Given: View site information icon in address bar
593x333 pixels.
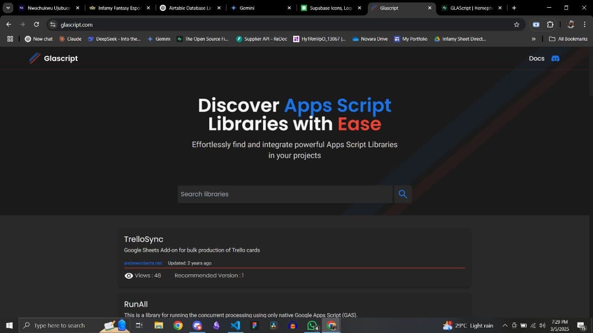Looking at the screenshot, I should [x=53, y=25].
